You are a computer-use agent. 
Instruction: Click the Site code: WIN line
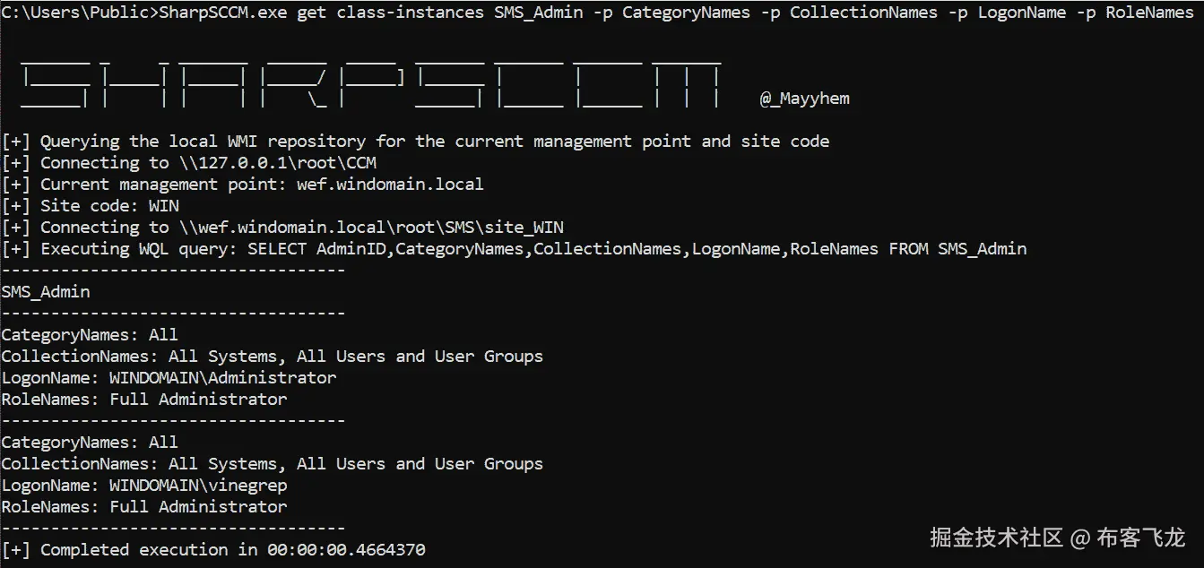click(x=91, y=206)
